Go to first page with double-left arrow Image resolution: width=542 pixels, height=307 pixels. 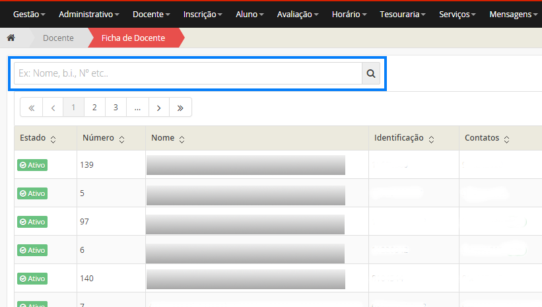point(31,108)
